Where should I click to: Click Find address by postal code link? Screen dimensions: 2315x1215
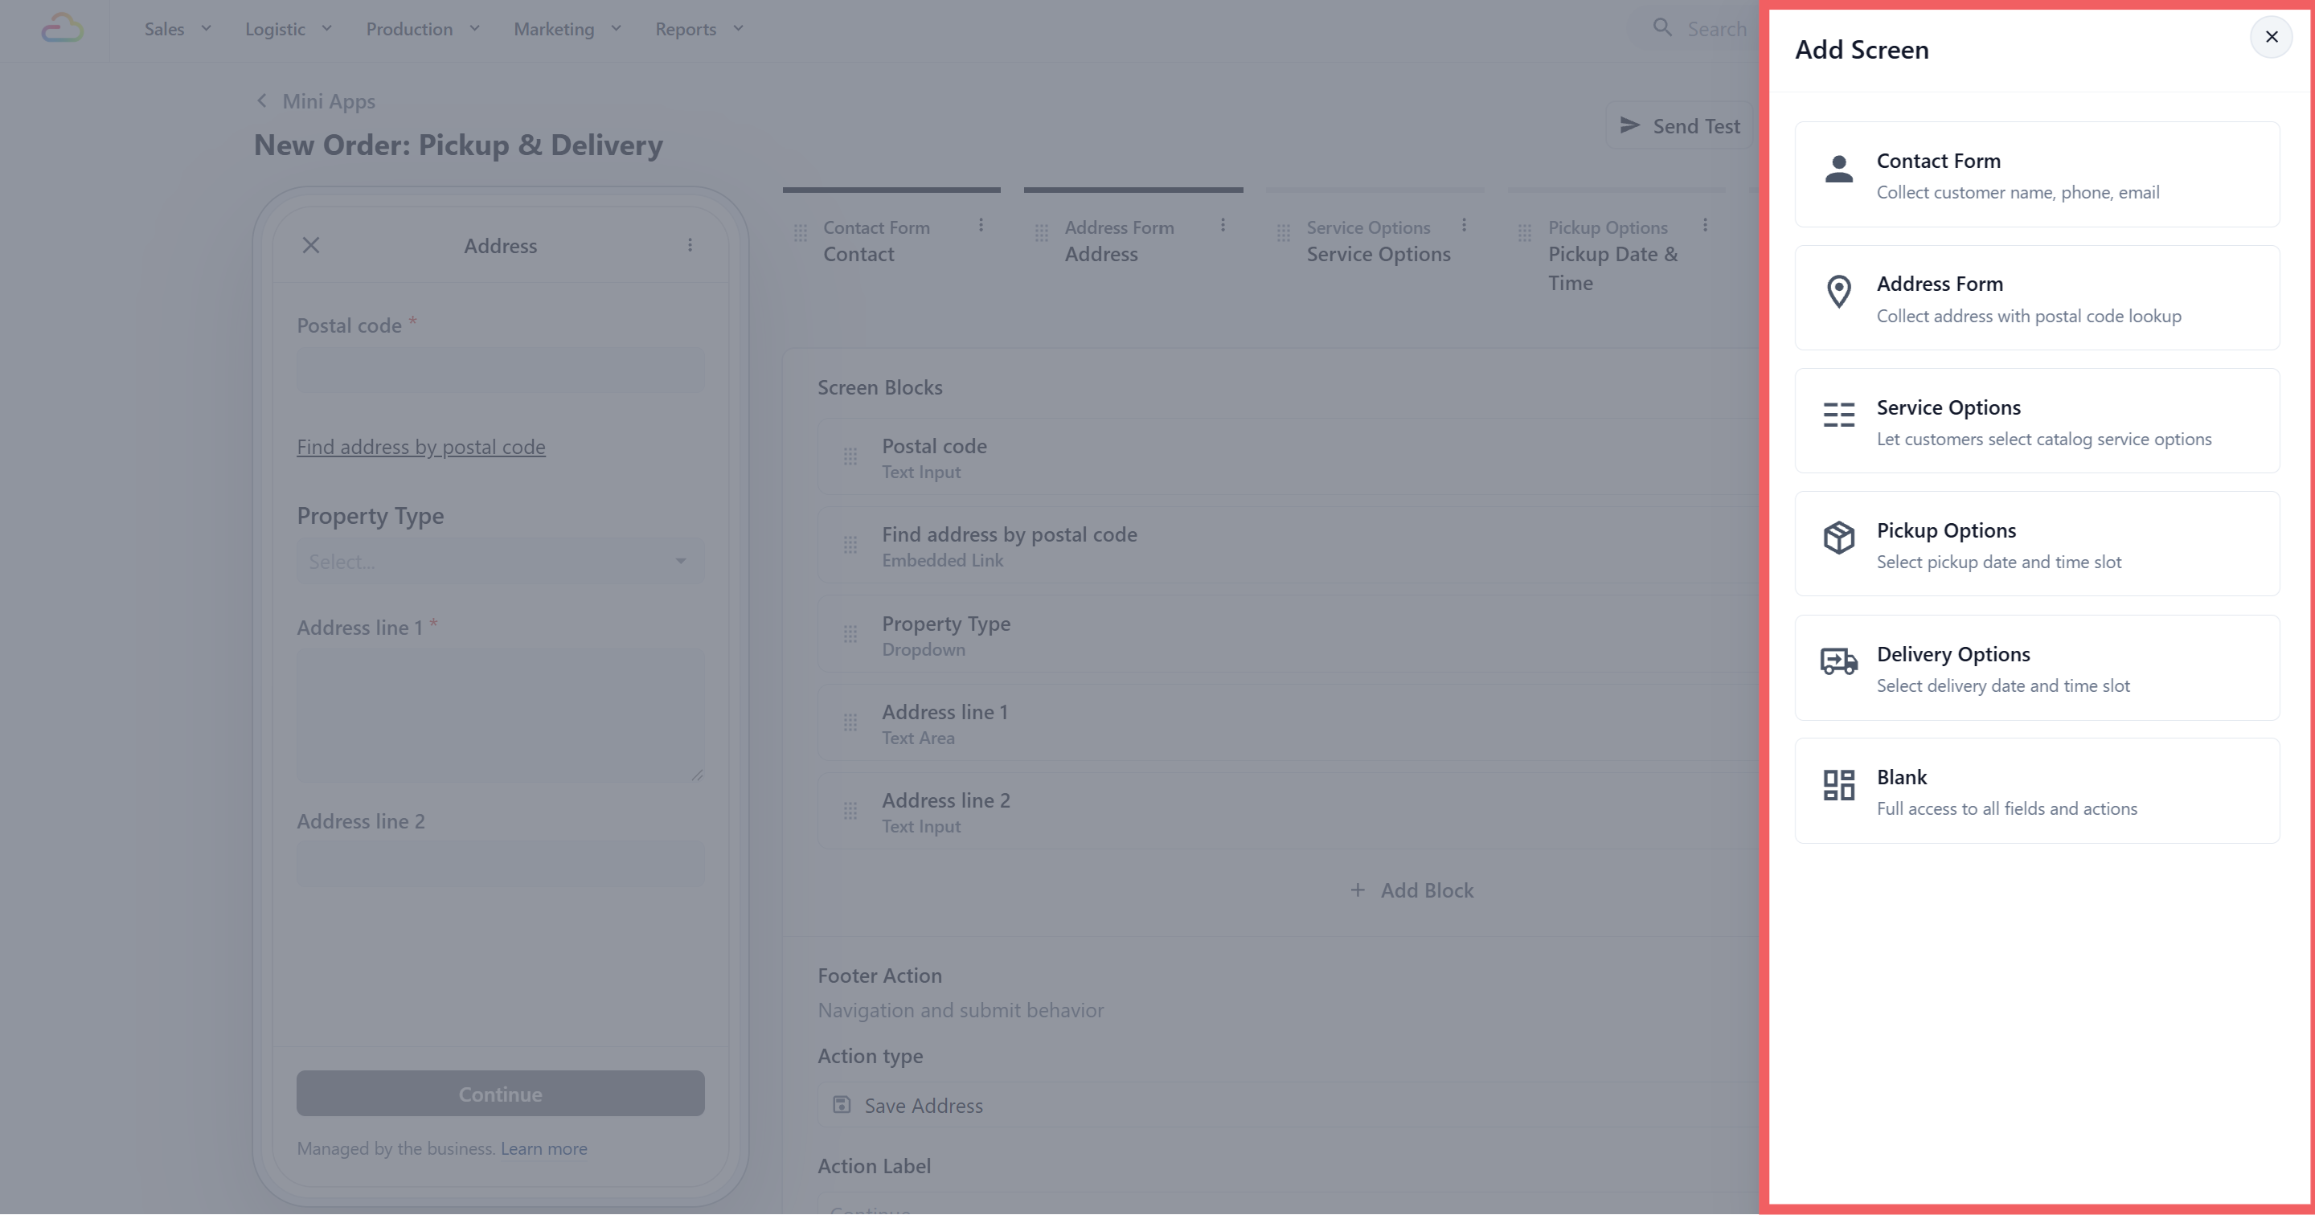click(x=420, y=447)
